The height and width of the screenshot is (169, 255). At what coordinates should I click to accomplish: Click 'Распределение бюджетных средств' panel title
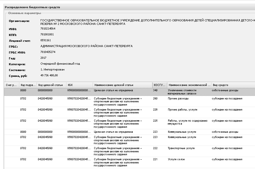pos(32,7)
